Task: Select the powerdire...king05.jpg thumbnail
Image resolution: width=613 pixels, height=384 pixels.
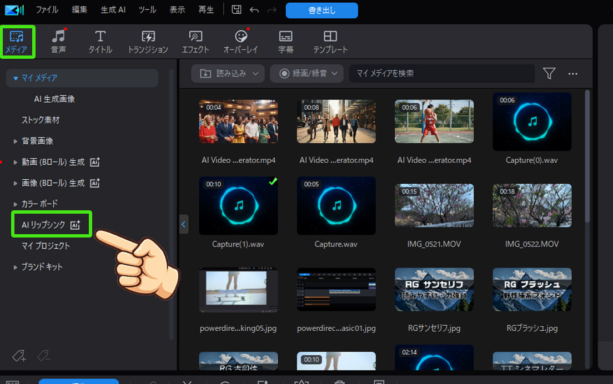Action: [x=238, y=290]
